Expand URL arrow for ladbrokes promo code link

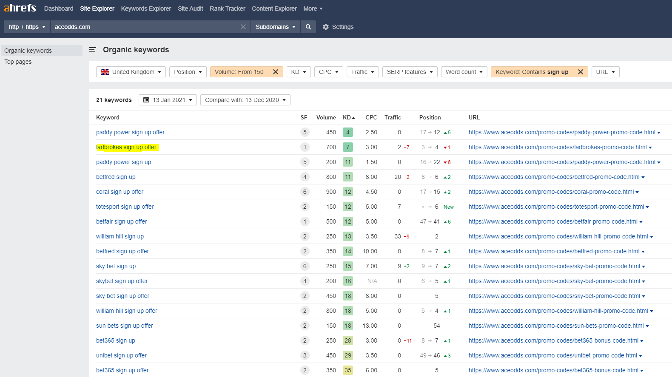tap(650, 147)
